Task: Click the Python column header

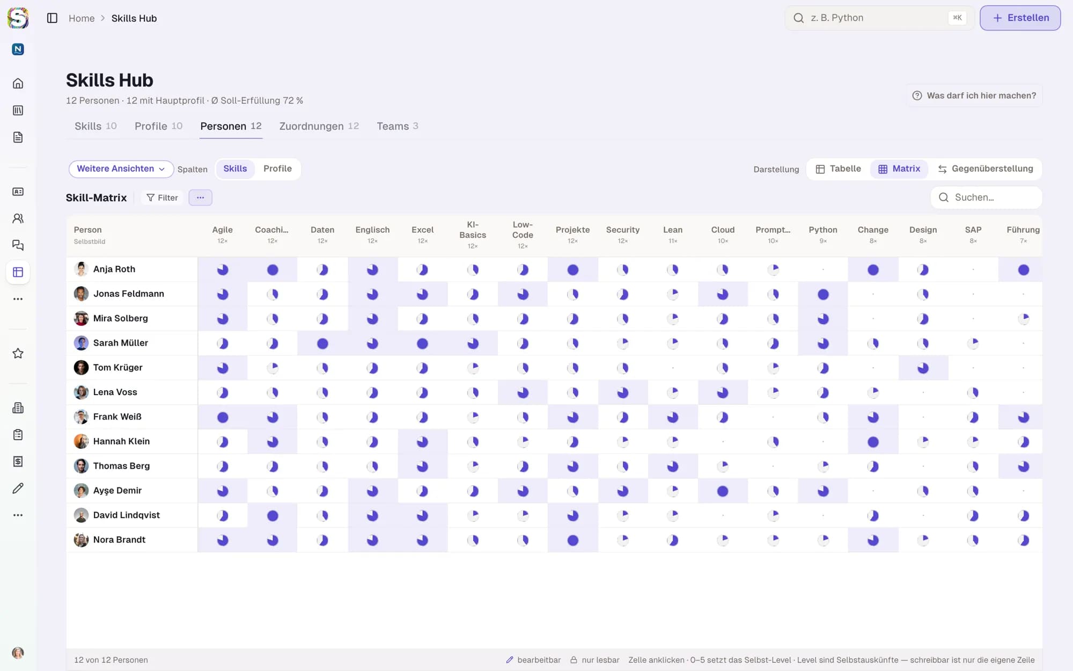Action: [823, 235]
